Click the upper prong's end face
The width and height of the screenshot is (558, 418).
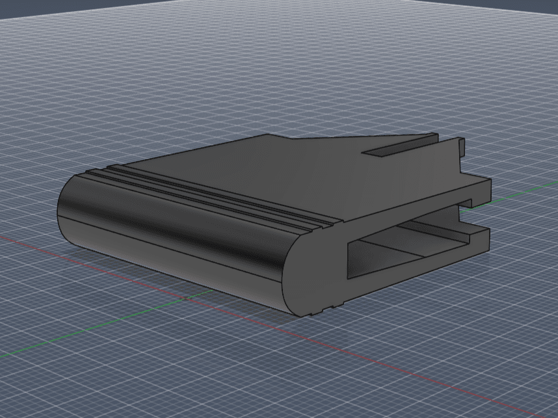click(483, 191)
